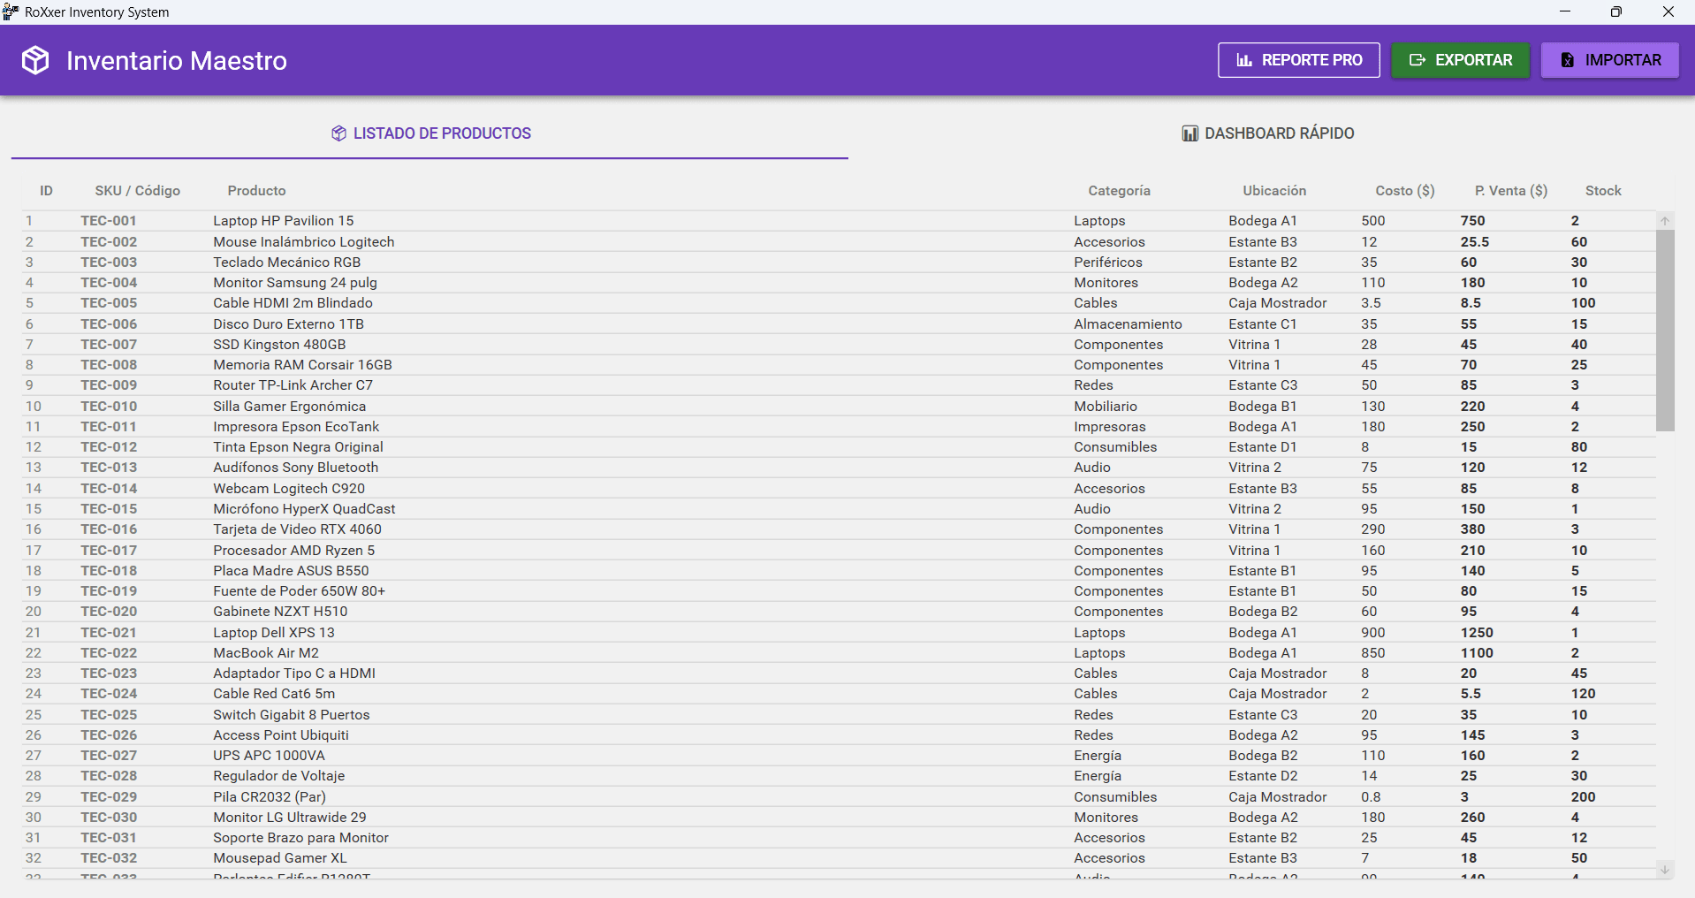Click Placa Madre ASUS B550

291,571
